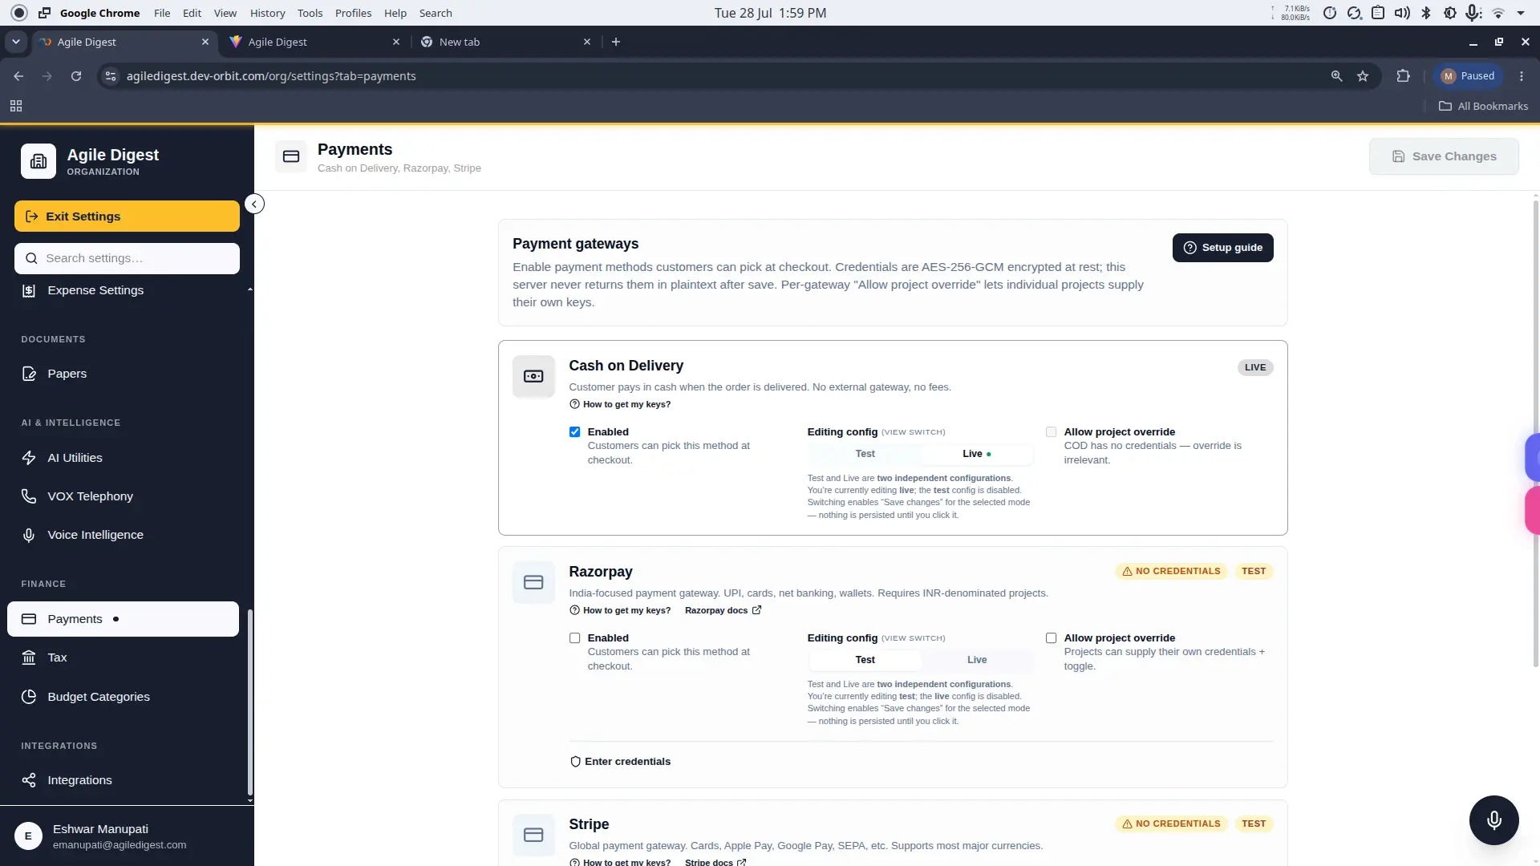Screen dimensions: 1540x866
Task: Collapse the settings sidebar with the chevron
Action: (254, 204)
